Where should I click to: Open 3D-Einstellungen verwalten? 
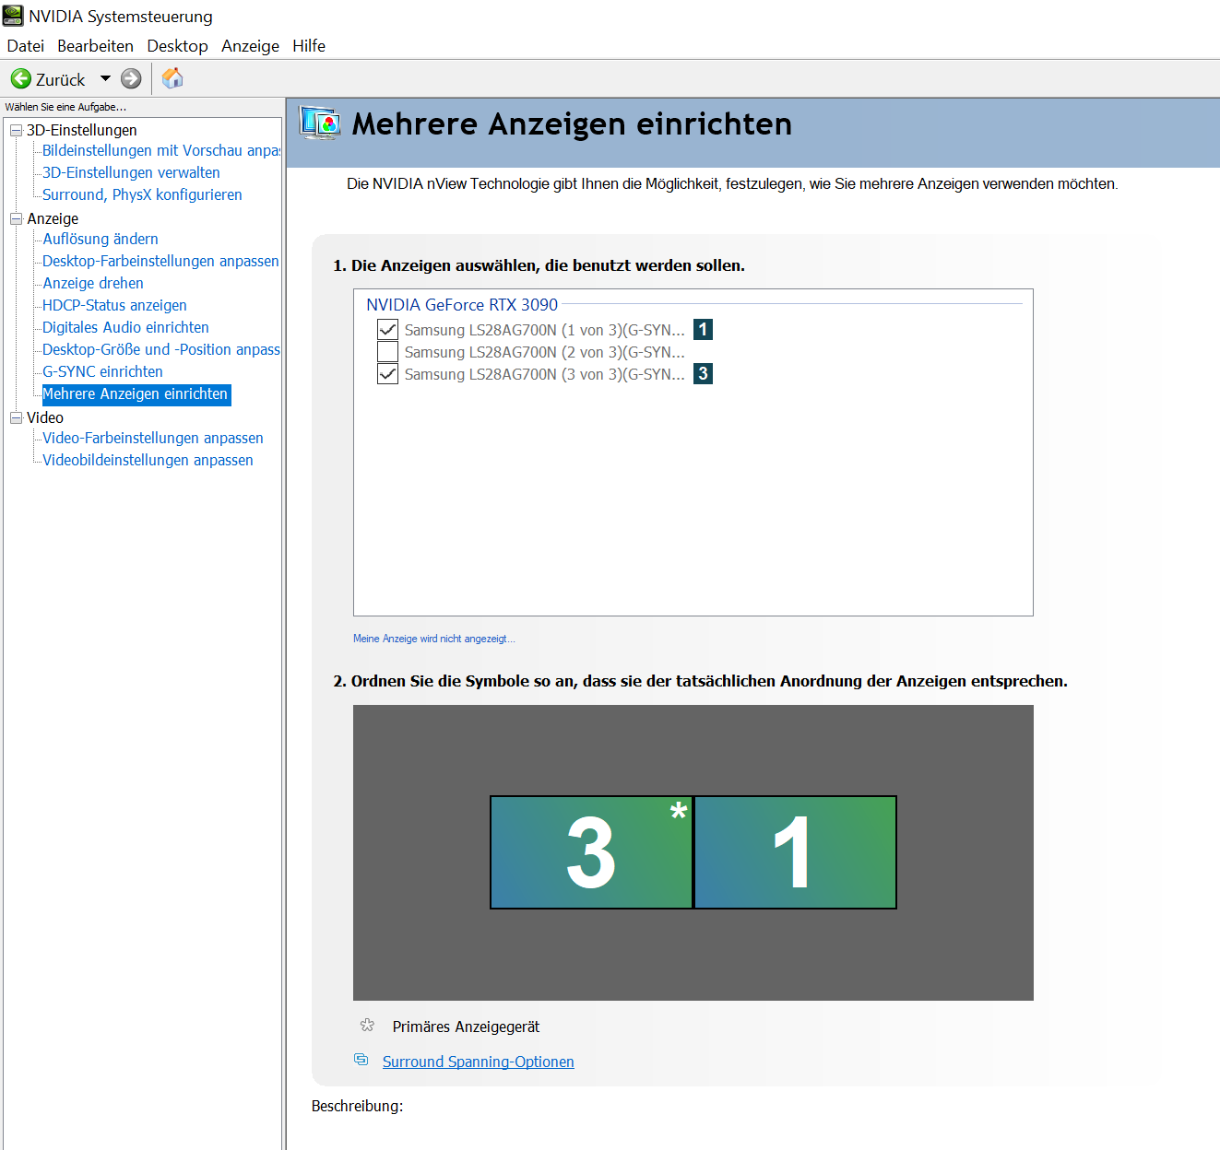(131, 172)
